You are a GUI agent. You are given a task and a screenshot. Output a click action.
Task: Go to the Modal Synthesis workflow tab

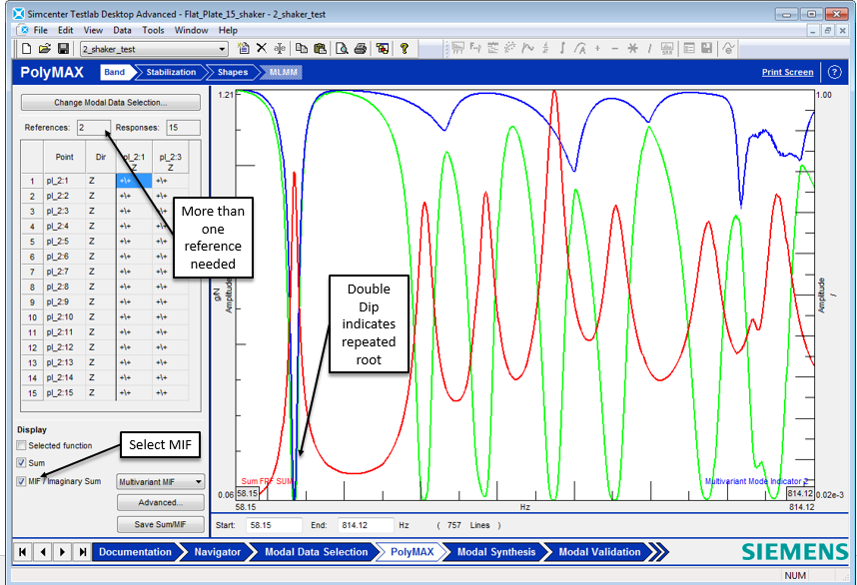[x=496, y=552]
